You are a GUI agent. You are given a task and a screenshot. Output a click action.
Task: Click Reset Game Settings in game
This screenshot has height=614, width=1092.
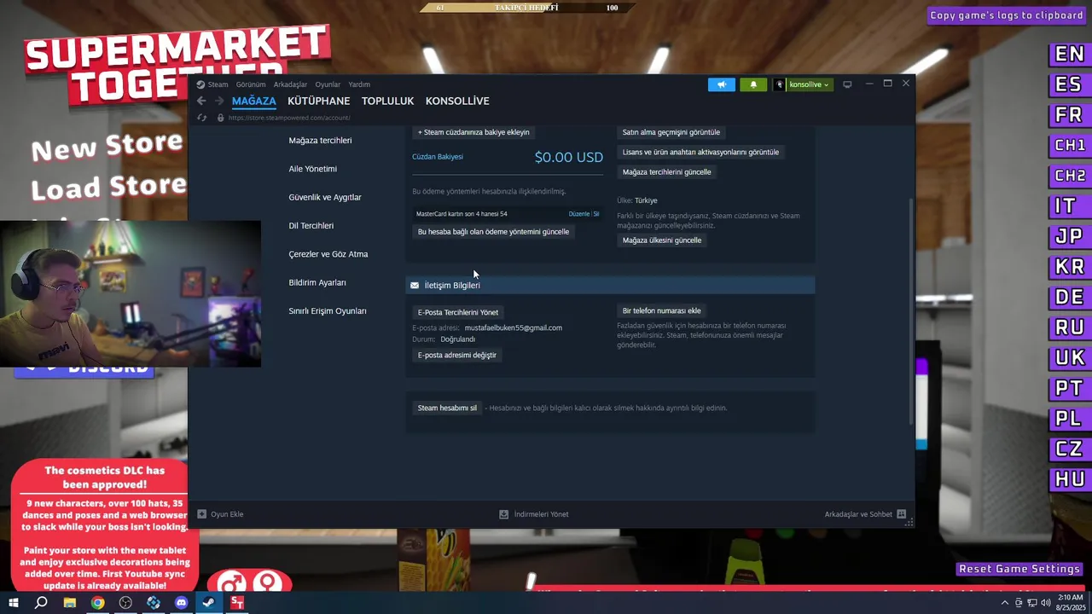[x=1019, y=569]
